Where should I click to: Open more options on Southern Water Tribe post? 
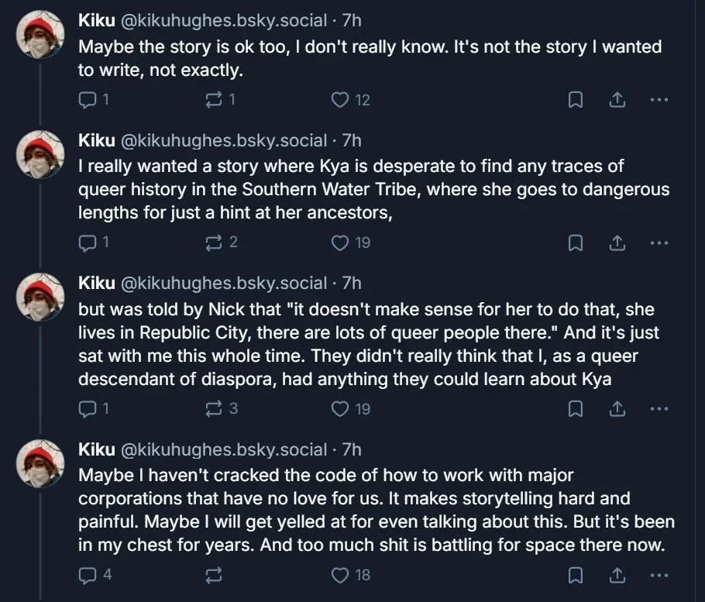coord(659,243)
